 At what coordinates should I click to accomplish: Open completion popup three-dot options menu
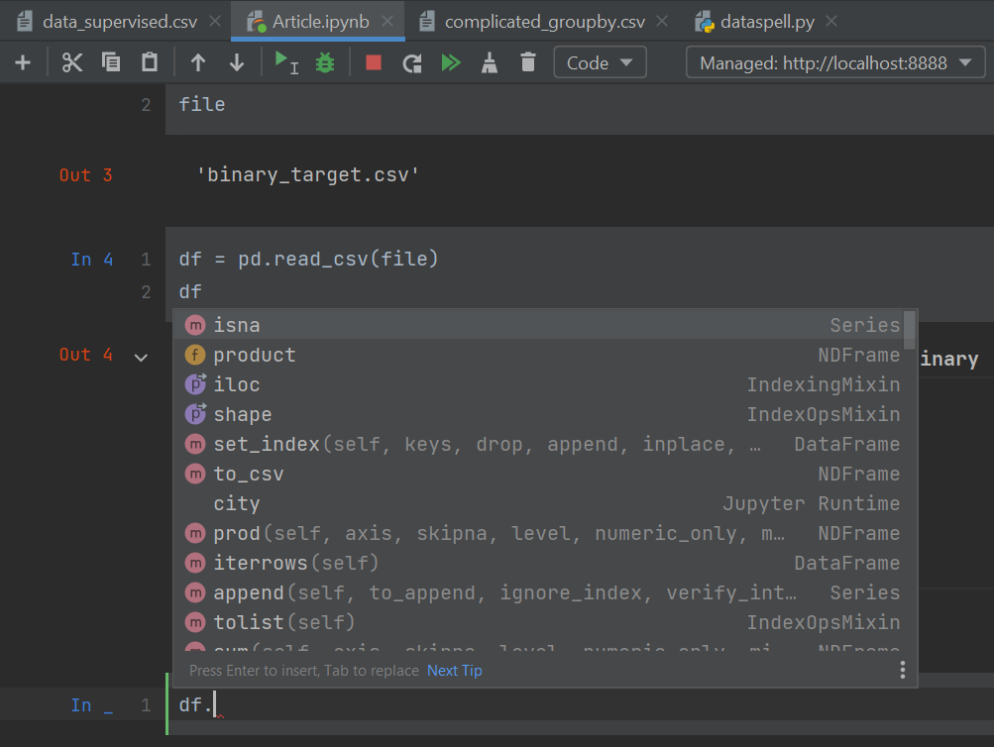(902, 671)
